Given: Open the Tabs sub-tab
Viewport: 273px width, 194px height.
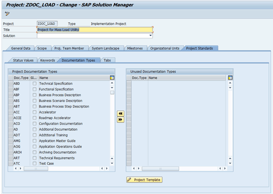Looking at the screenshot, I should pos(107,60).
